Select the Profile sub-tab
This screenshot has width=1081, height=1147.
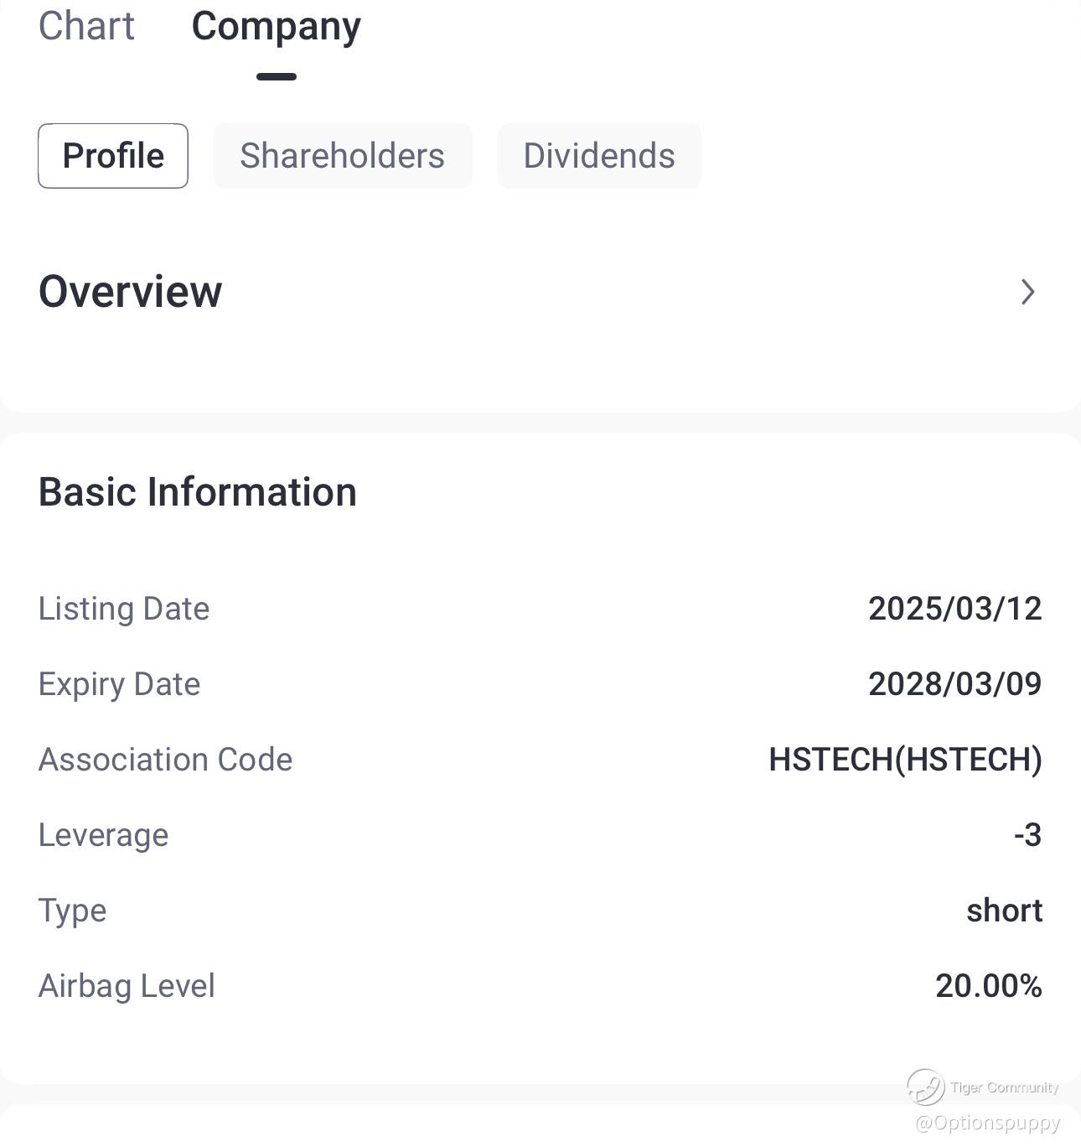(113, 156)
